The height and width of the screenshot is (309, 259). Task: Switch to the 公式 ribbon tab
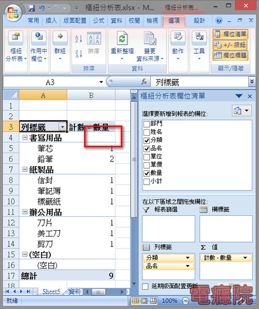98,21
